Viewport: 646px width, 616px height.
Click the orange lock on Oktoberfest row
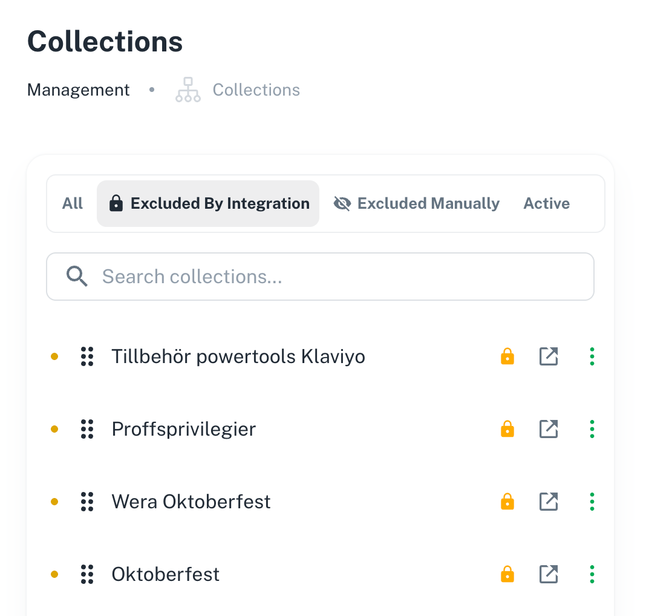[x=507, y=574]
